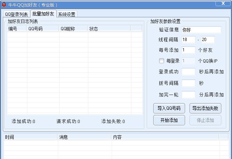232x159 pixels.
Task: Click the 拨号间隔 seconds input field
Action: [188, 83]
